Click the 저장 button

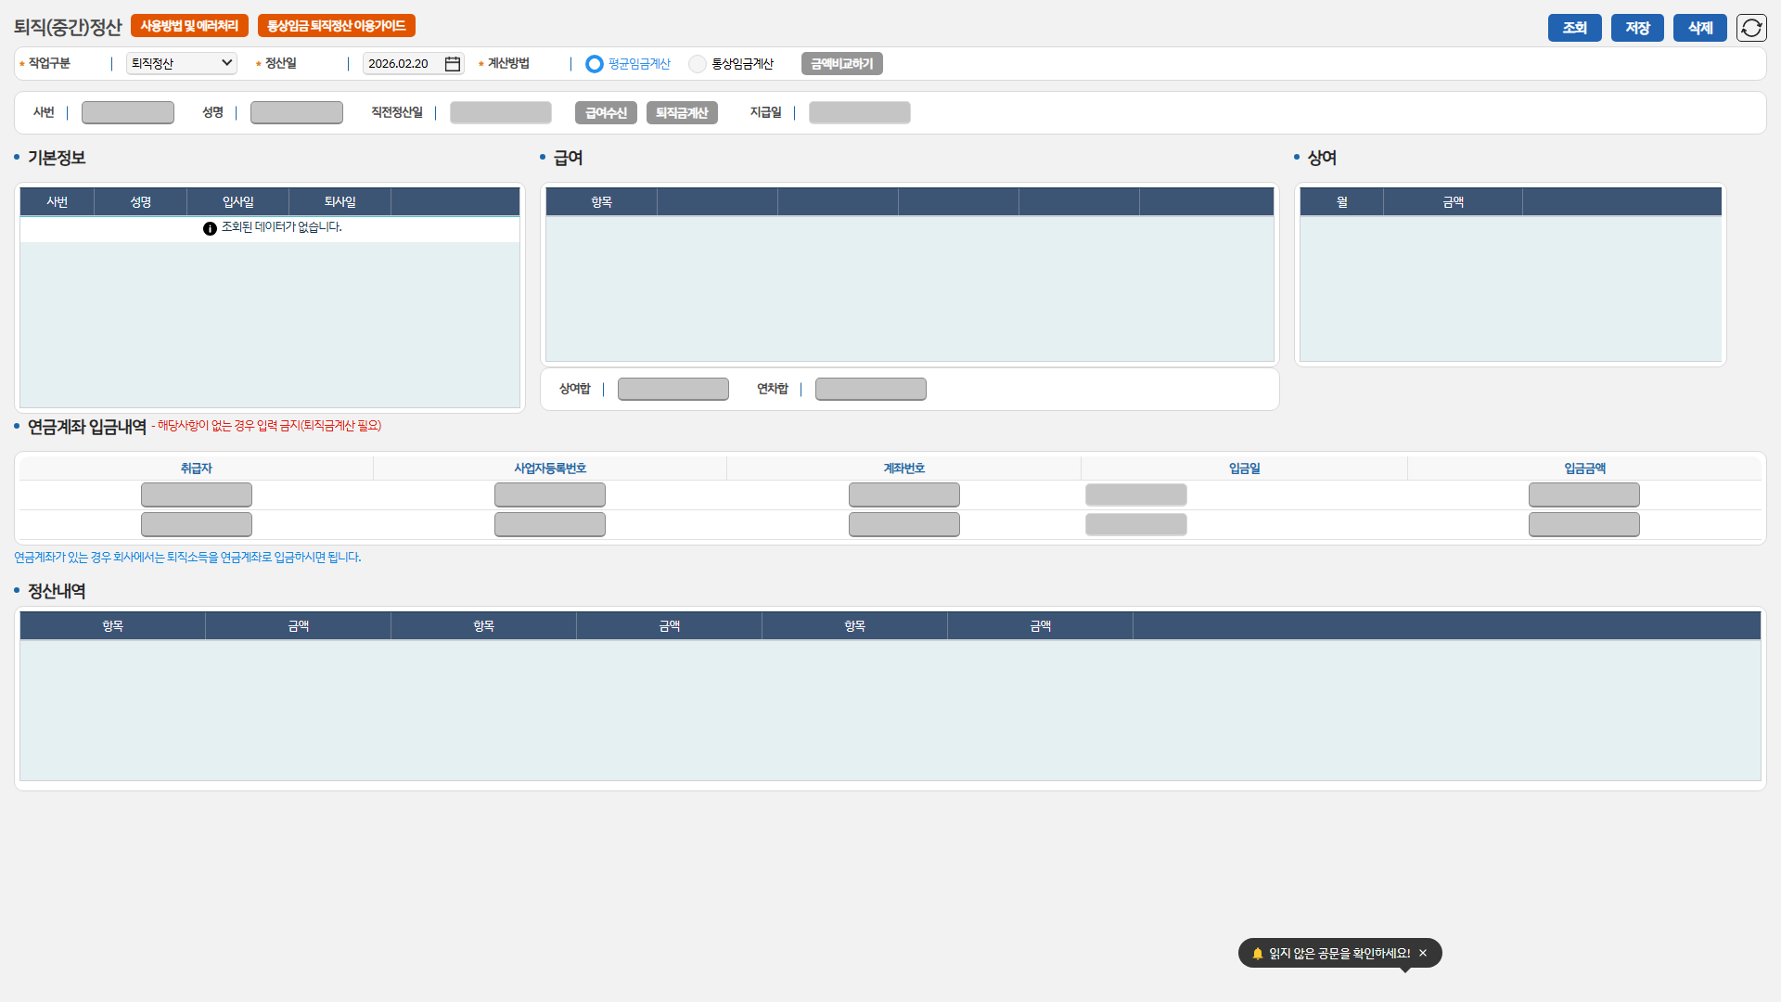[1637, 28]
